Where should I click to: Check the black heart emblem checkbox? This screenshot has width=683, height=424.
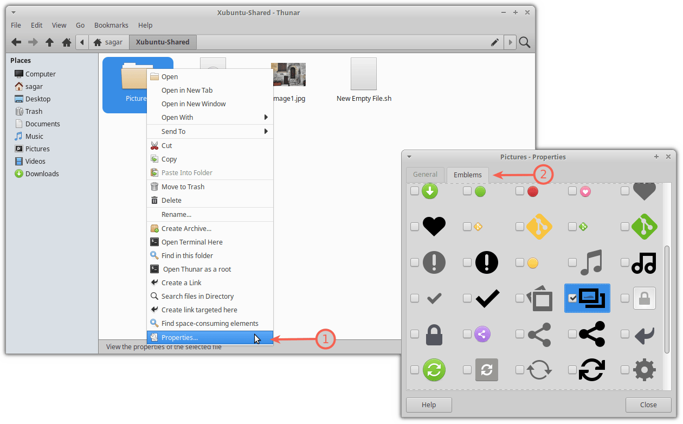point(415,227)
